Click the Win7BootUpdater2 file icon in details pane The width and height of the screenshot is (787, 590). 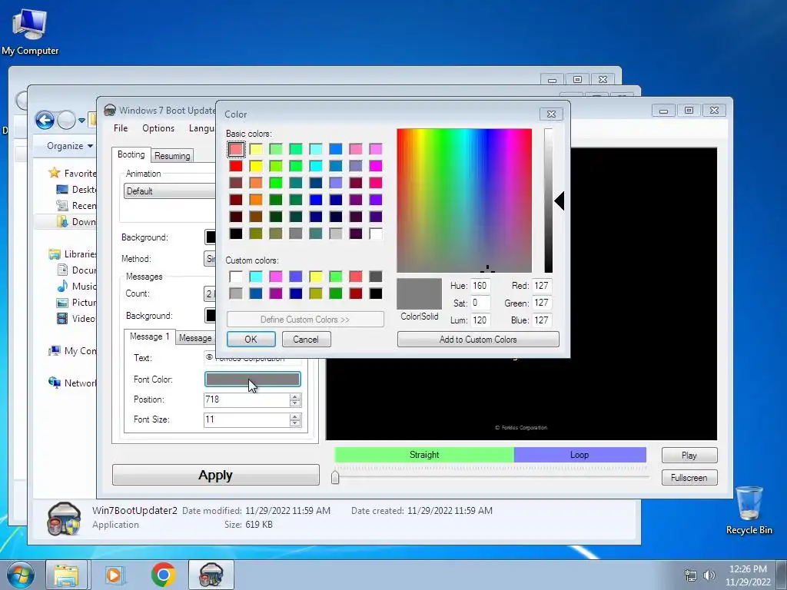(63, 519)
